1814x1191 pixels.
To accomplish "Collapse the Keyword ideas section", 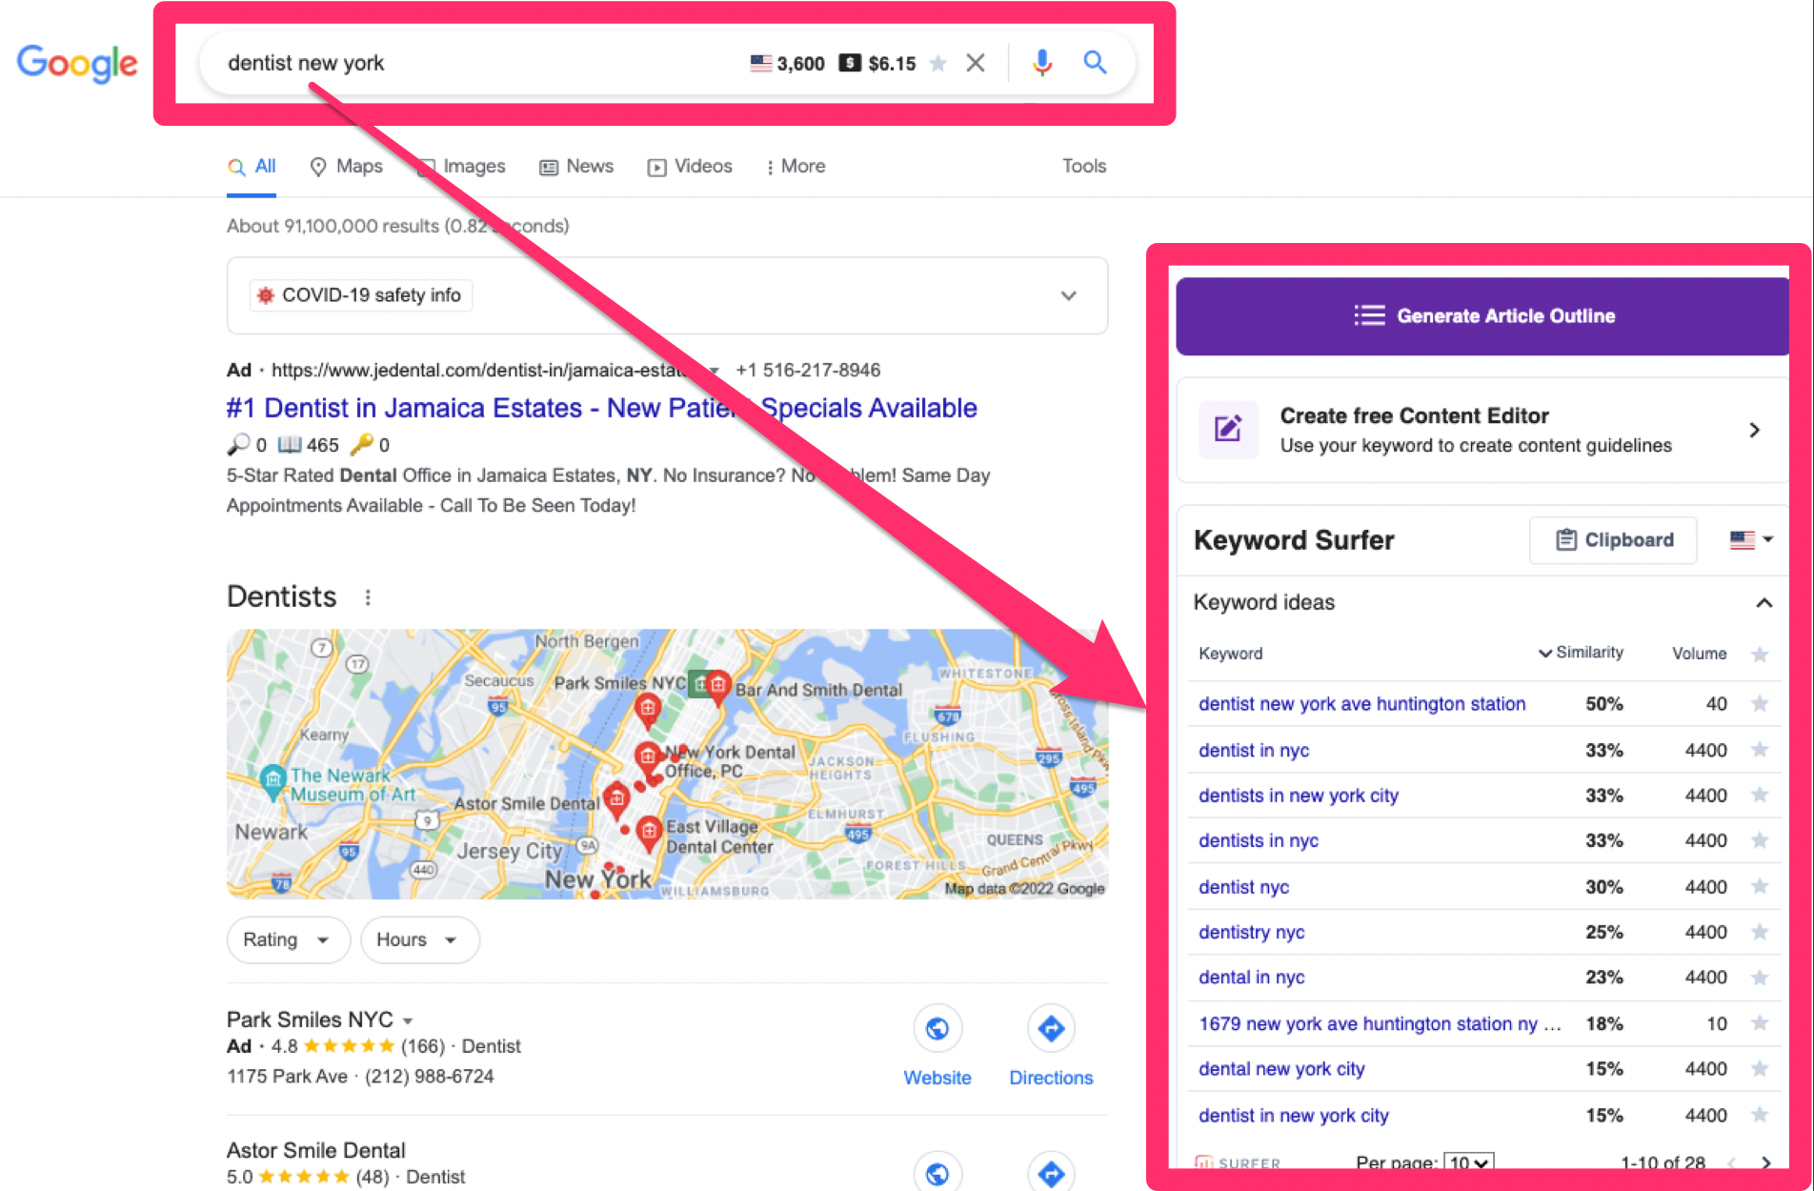I will (1764, 602).
